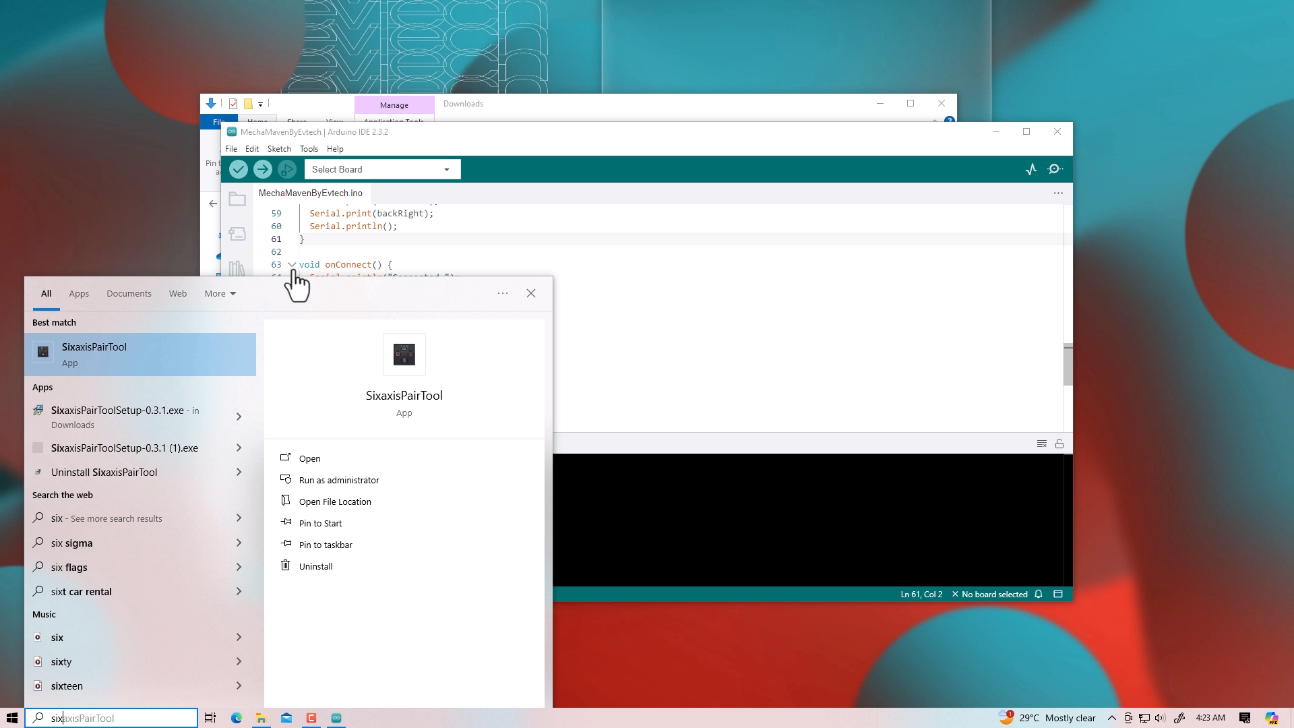This screenshot has height=728, width=1294.
Task: Click 'No board selected' in status bar
Action: pyautogui.click(x=989, y=594)
